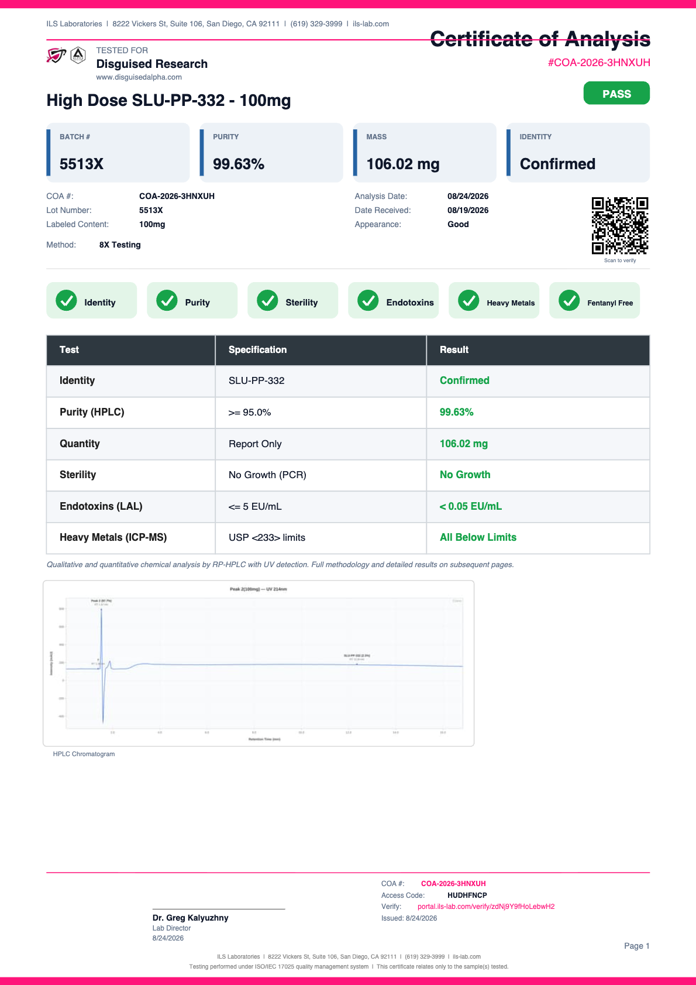Click the product title High Dose SLU-PP-332
This screenshot has width=696, height=985.
coord(168,101)
